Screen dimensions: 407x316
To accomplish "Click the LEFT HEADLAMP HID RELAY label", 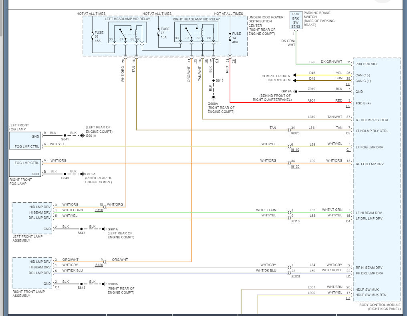I will click(127, 19).
